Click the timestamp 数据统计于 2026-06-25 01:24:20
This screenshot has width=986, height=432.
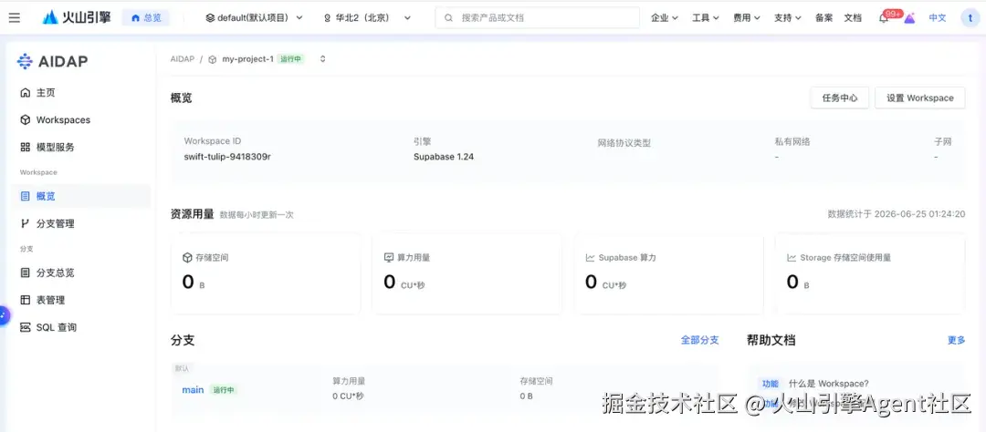pos(897,214)
